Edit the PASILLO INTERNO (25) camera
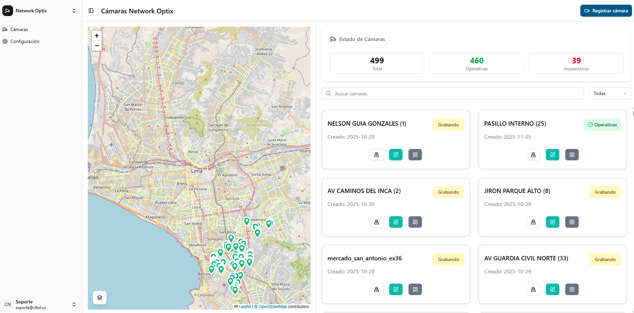 (x=553, y=155)
